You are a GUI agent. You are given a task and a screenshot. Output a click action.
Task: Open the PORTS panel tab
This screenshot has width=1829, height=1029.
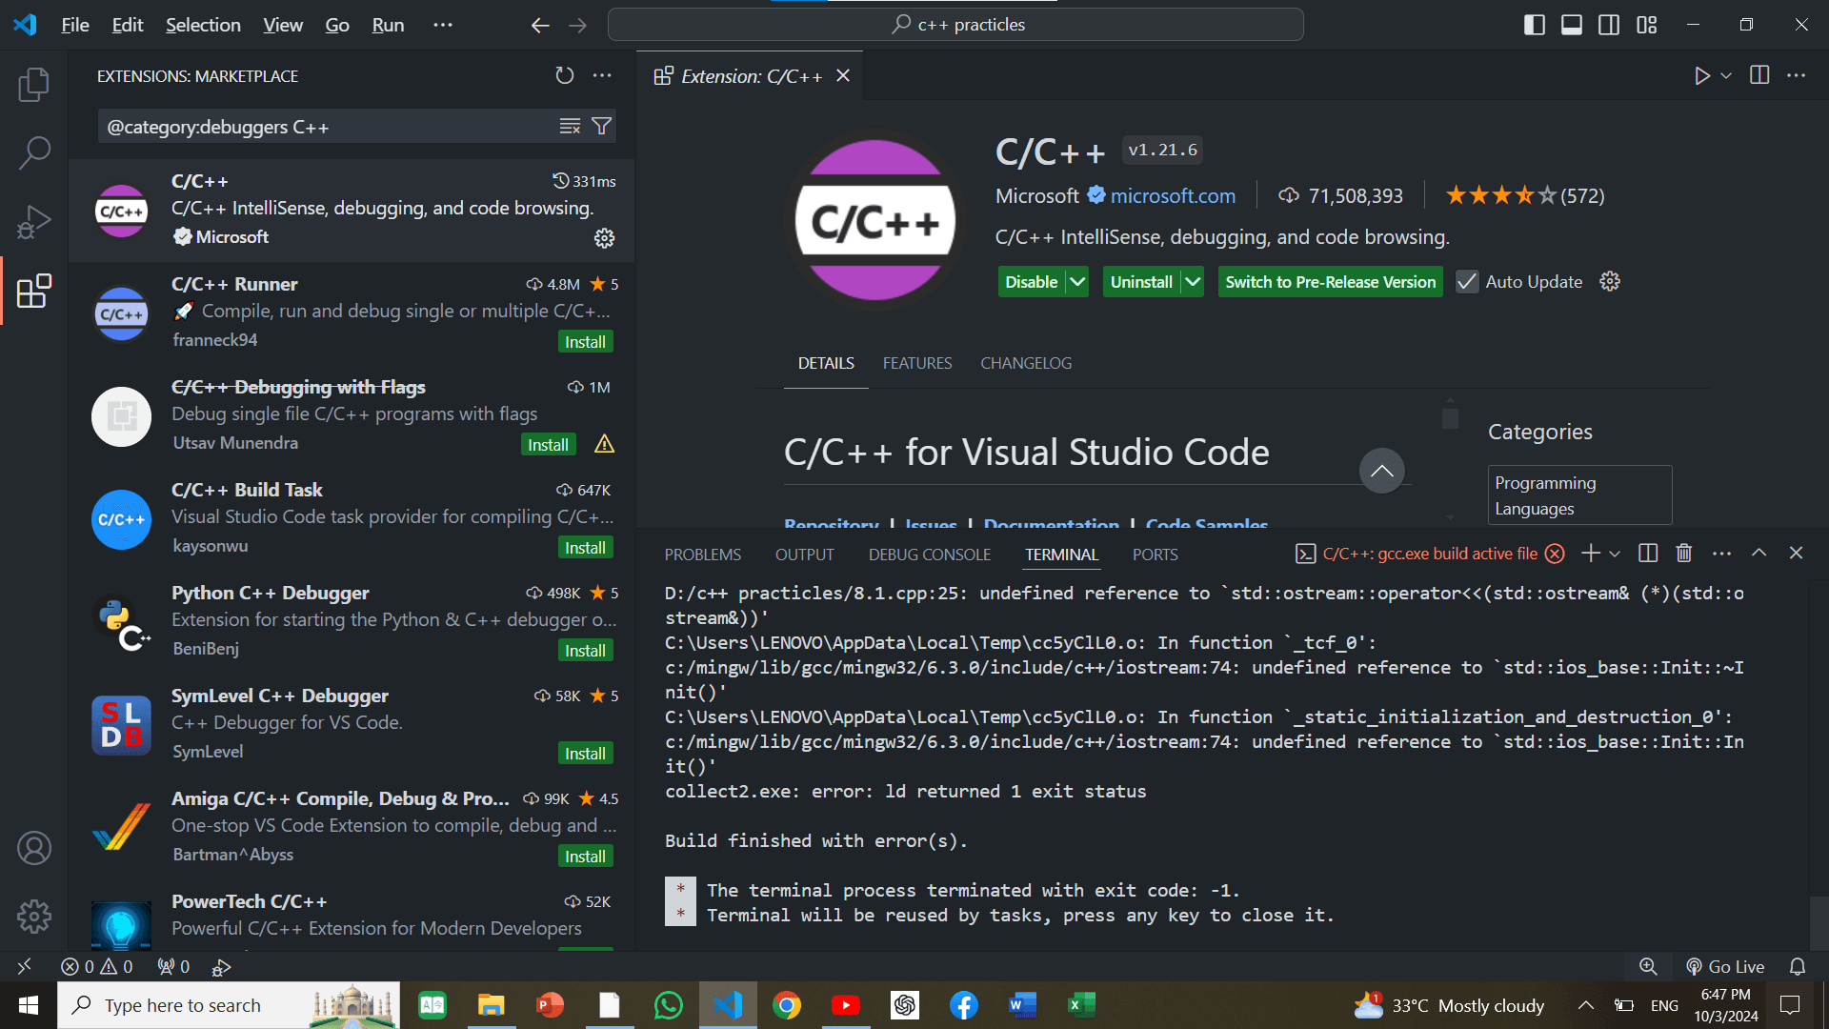pyautogui.click(x=1156, y=555)
